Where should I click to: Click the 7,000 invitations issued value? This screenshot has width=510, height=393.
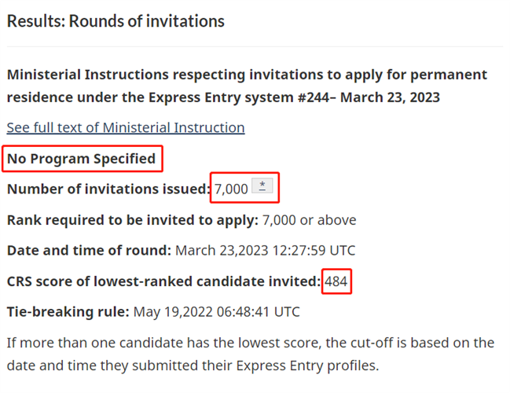point(231,189)
